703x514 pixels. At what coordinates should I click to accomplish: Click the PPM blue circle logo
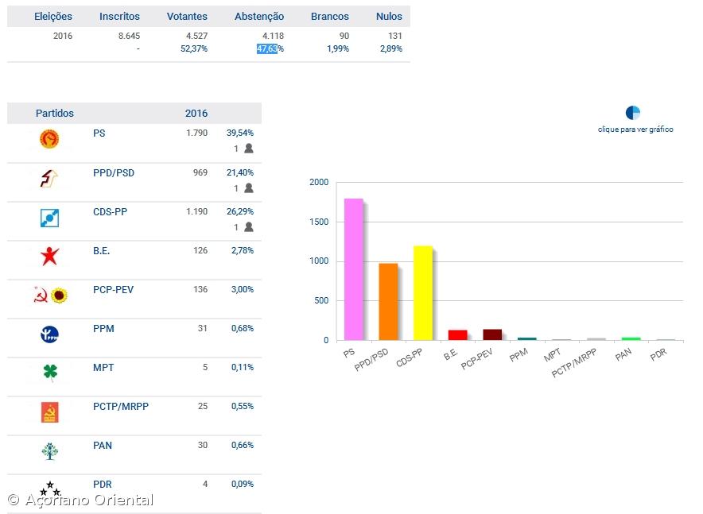pyautogui.click(x=50, y=334)
